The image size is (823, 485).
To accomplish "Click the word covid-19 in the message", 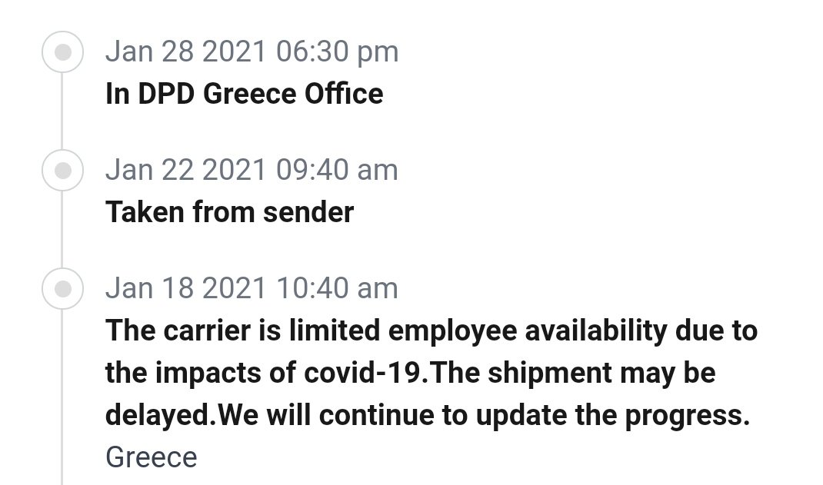I will point(362,373).
